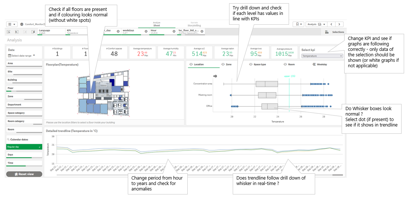The image size is (411, 197).
Task: Select the Space type chart tab
Action: pos(258,64)
